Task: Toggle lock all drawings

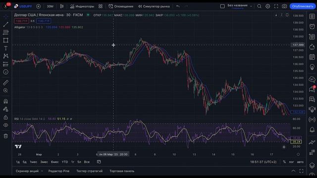Action: tap(5, 117)
